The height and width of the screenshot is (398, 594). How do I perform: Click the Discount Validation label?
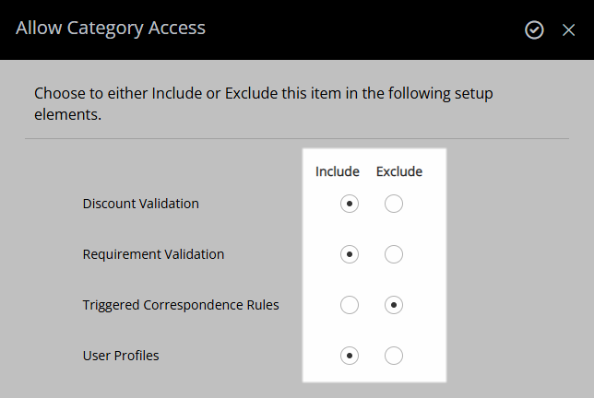140,204
